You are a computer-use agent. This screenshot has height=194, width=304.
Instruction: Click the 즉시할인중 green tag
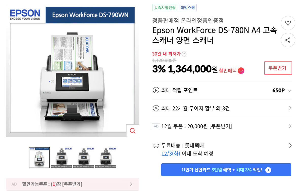(165, 8)
